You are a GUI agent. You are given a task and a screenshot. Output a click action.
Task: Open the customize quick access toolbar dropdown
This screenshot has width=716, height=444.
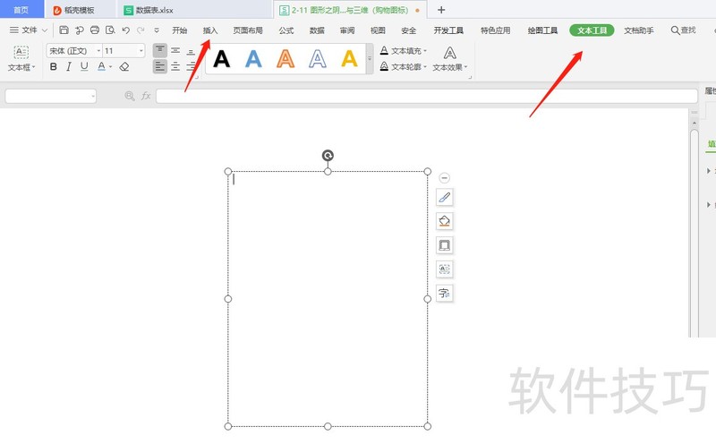pyautogui.click(x=157, y=30)
